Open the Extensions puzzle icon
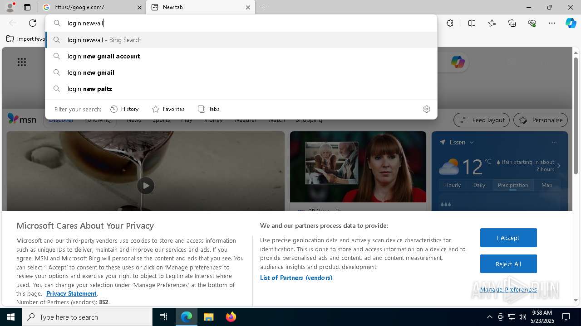The width and height of the screenshot is (581, 326). (450, 23)
